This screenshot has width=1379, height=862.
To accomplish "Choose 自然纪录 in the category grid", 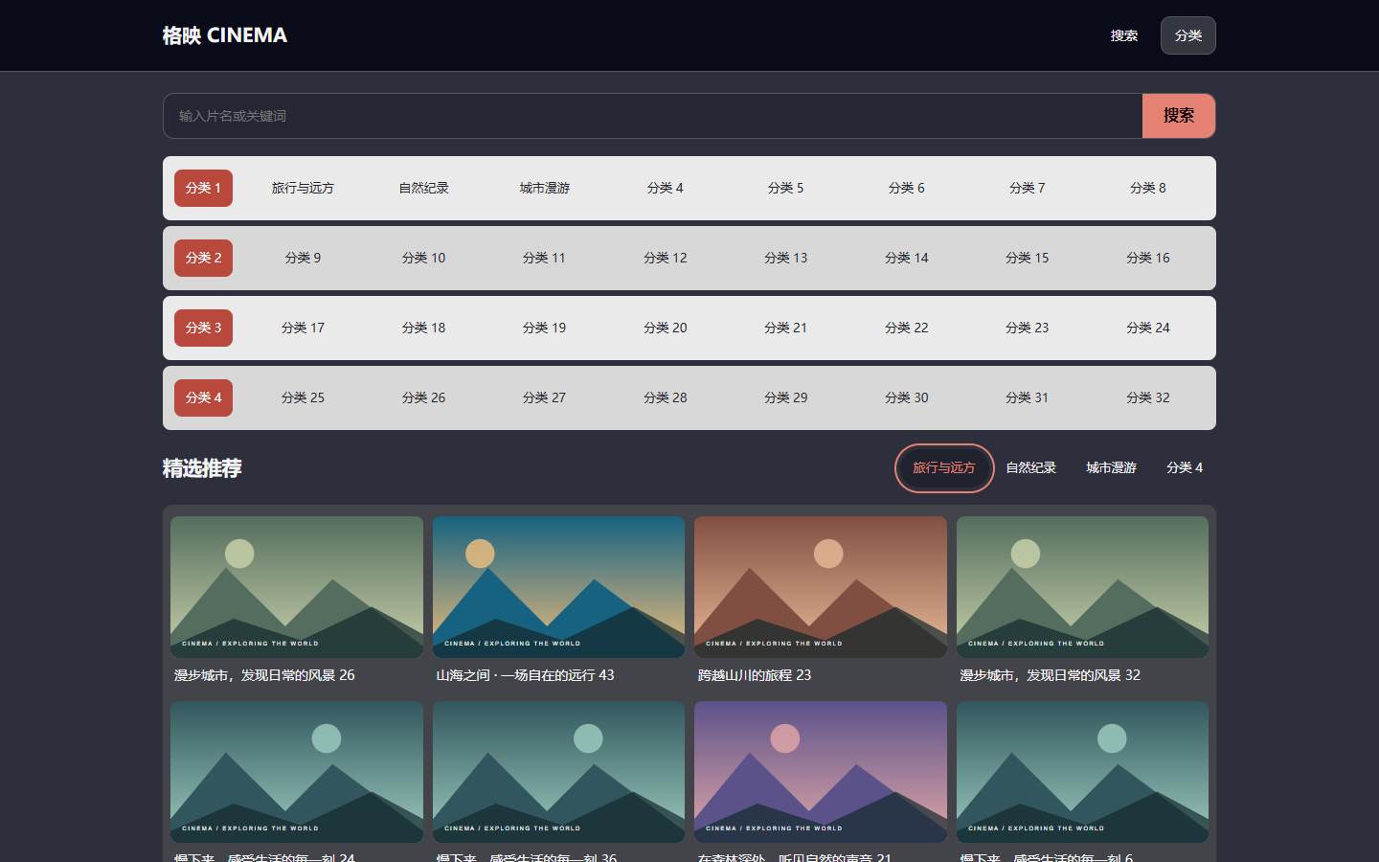I will 424,188.
